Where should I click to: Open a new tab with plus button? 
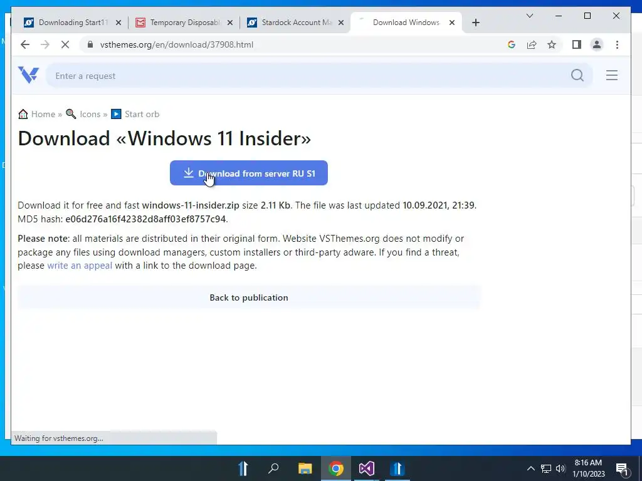[x=475, y=23]
